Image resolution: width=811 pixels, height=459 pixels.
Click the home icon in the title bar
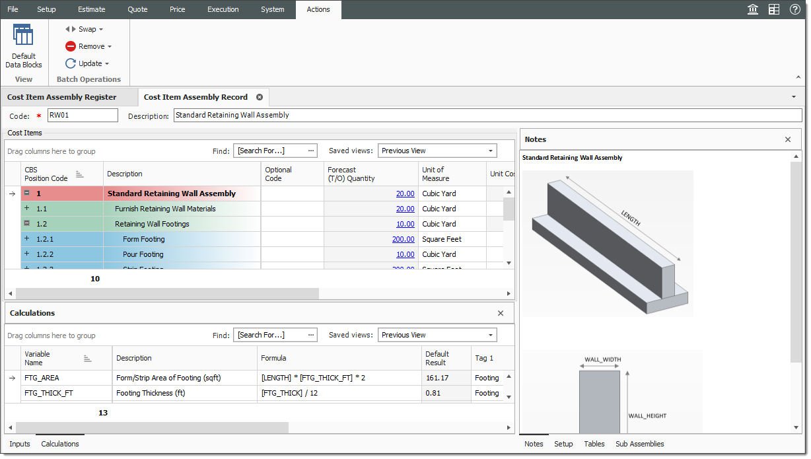752,9
